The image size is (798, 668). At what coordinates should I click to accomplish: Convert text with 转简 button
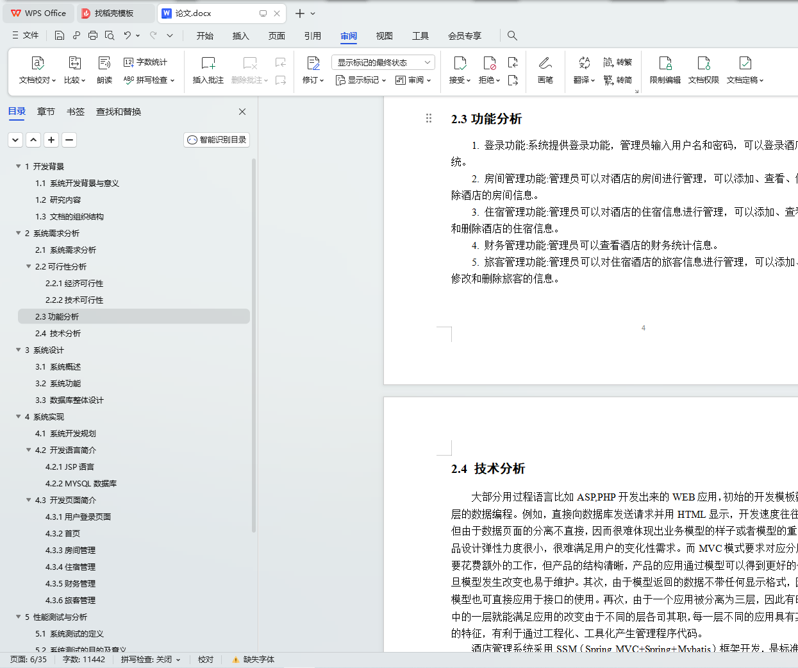(x=618, y=80)
